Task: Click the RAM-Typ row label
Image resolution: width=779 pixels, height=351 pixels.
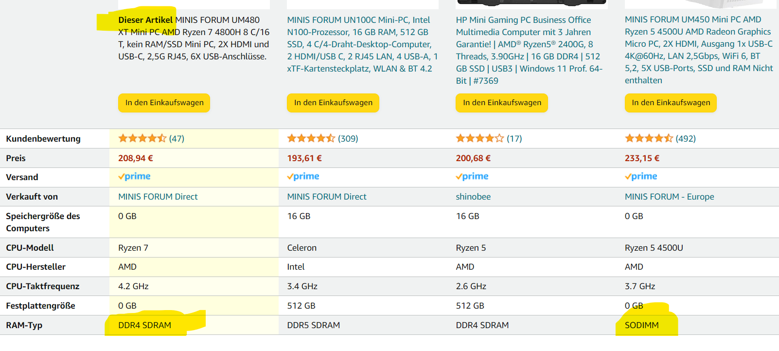Action: coord(24,325)
